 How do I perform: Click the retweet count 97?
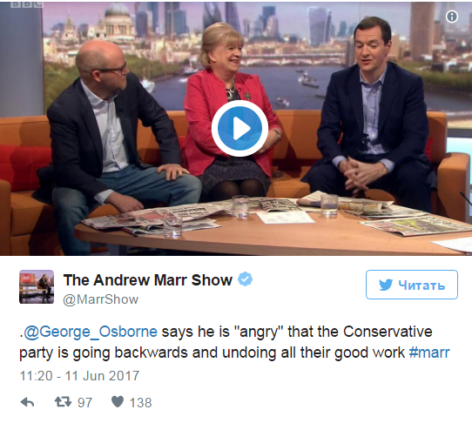pyautogui.click(x=84, y=402)
